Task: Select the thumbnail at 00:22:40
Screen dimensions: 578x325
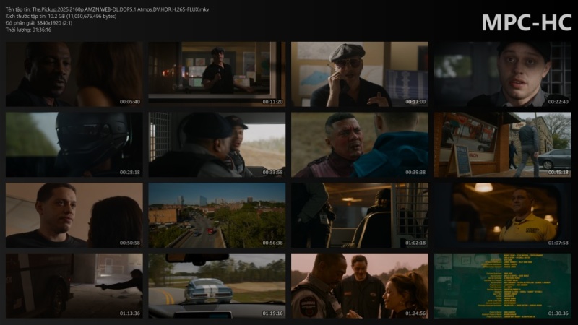Action: pyautogui.click(x=502, y=74)
